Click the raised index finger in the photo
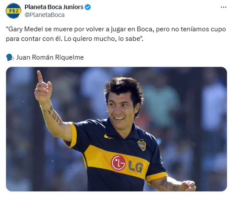 (40, 77)
